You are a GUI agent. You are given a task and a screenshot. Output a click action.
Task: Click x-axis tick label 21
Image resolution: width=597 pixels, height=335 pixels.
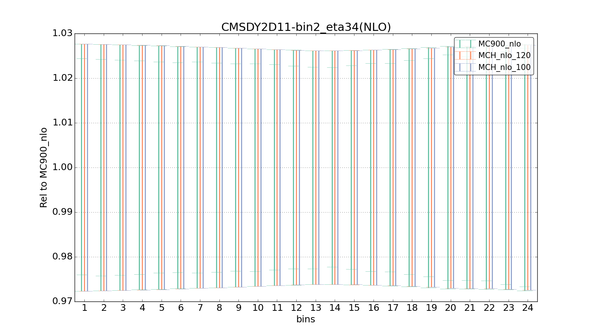[470, 308]
